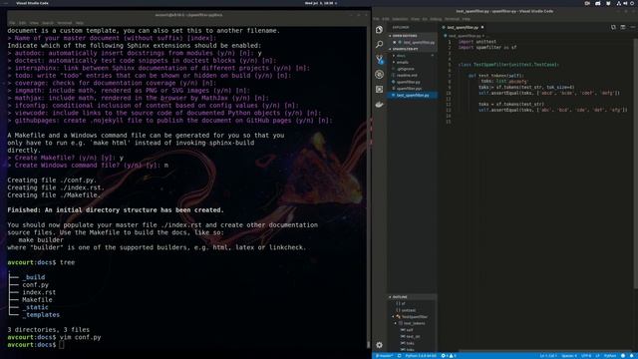Collapse TestSpamFilter class in Outline
The image size is (638, 359).
click(x=394, y=317)
